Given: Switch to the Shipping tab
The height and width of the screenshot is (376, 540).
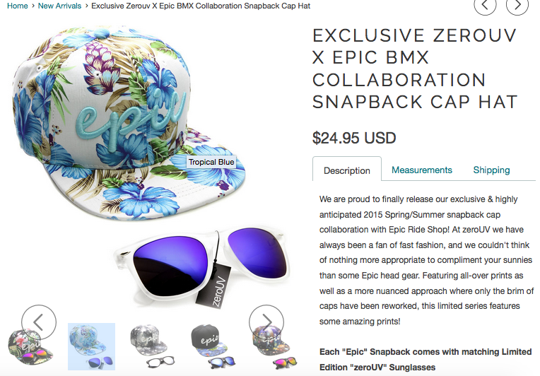Looking at the screenshot, I should coord(491,170).
